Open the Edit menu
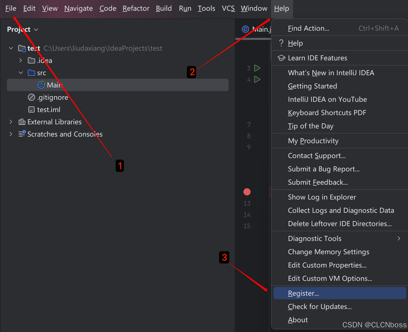The width and height of the screenshot is (408, 332). [x=29, y=8]
